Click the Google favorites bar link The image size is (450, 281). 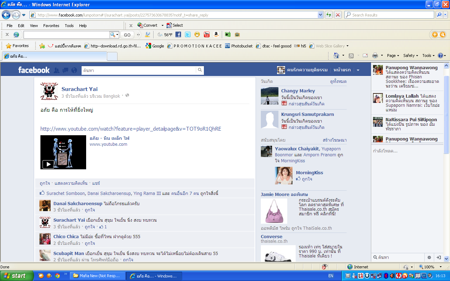155,46
